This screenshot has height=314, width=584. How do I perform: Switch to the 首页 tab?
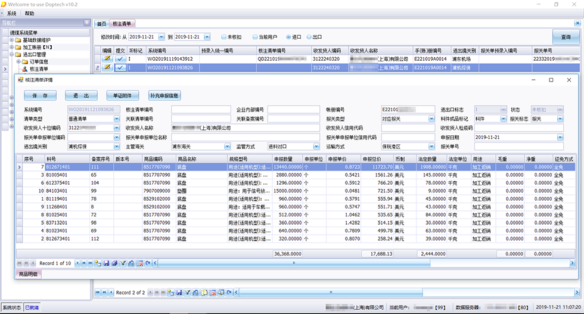click(x=101, y=24)
